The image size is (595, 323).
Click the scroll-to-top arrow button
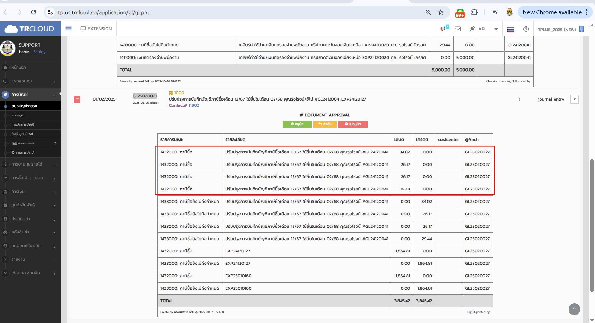tap(574, 309)
